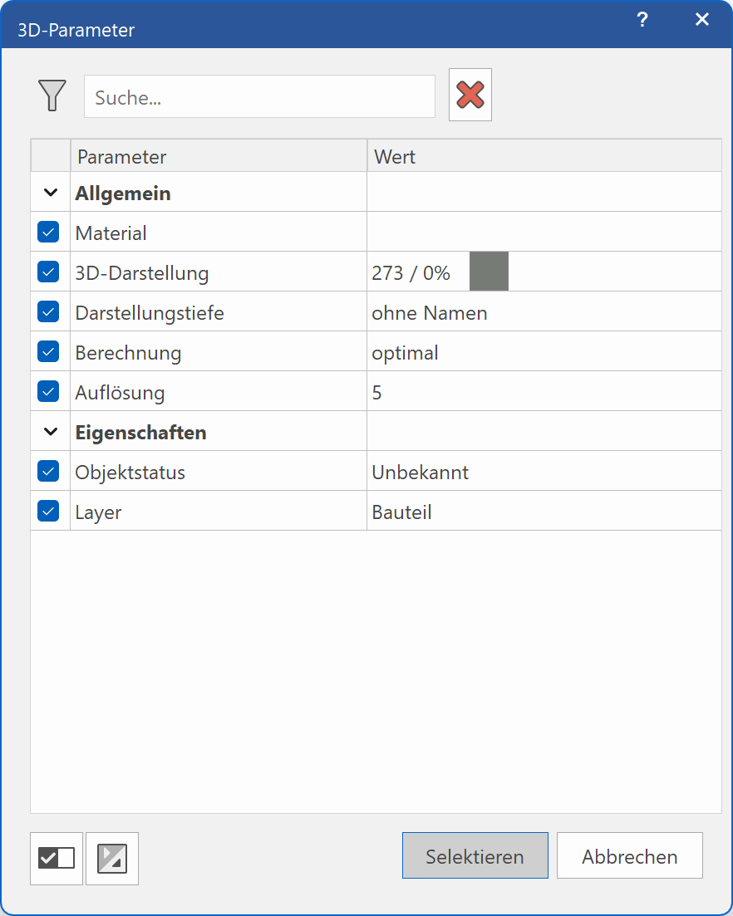Collapse the Allgemein section
Screen dimensions: 733x916
49,193
